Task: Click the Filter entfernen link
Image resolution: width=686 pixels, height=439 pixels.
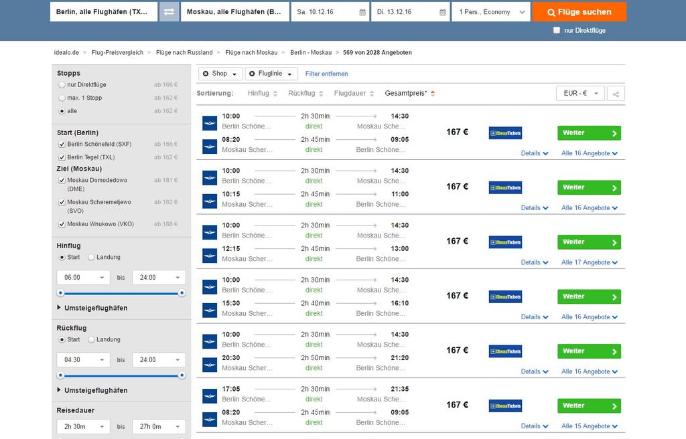Action: click(x=326, y=74)
